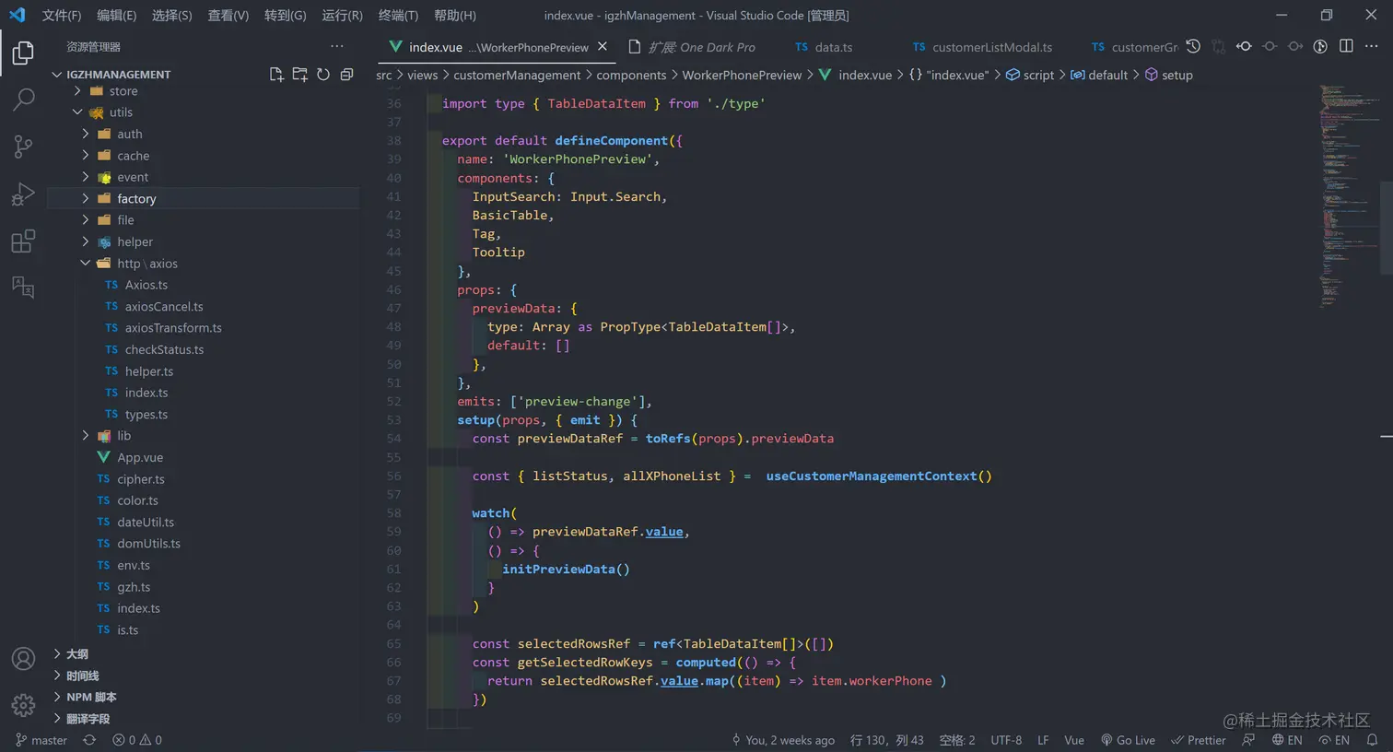Screen dimensions: 1393x752
Task: Click the feedback icon in status bar
Action: click(x=1248, y=740)
